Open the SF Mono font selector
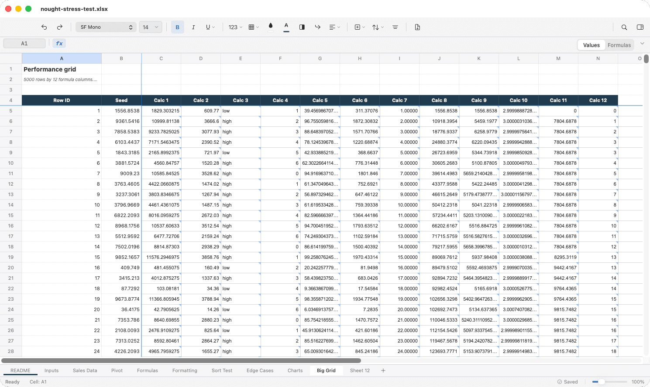Screen dimensions: 650x387 click(106, 27)
